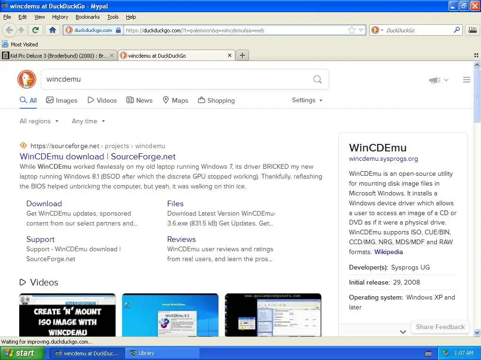The width and height of the screenshot is (481, 360).
Task: Open the Reviews sitelink
Action: pyautogui.click(x=181, y=240)
